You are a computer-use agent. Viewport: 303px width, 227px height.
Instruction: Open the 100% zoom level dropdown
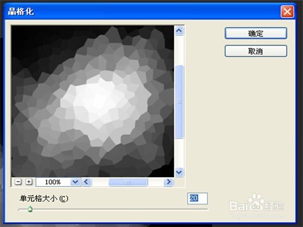(x=75, y=182)
